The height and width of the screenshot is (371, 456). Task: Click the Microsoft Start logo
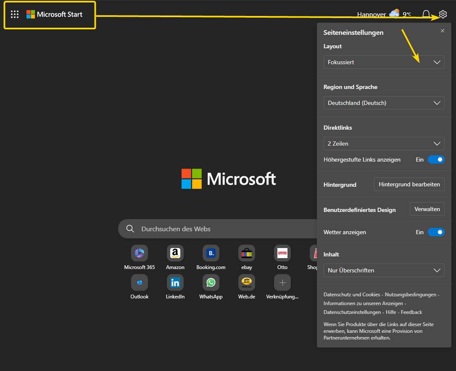click(x=54, y=14)
